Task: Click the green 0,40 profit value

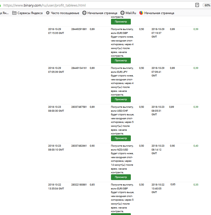Action: [x=196, y=146]
